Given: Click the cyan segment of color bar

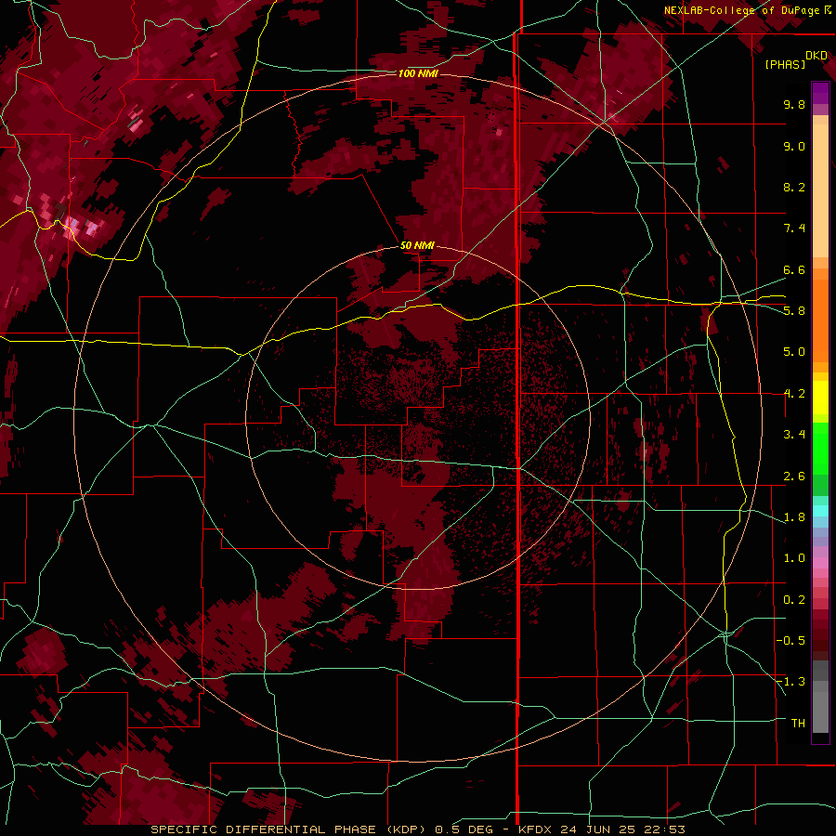Looking at the screenshot, I should pyautogui.click(x=820, y=511).
